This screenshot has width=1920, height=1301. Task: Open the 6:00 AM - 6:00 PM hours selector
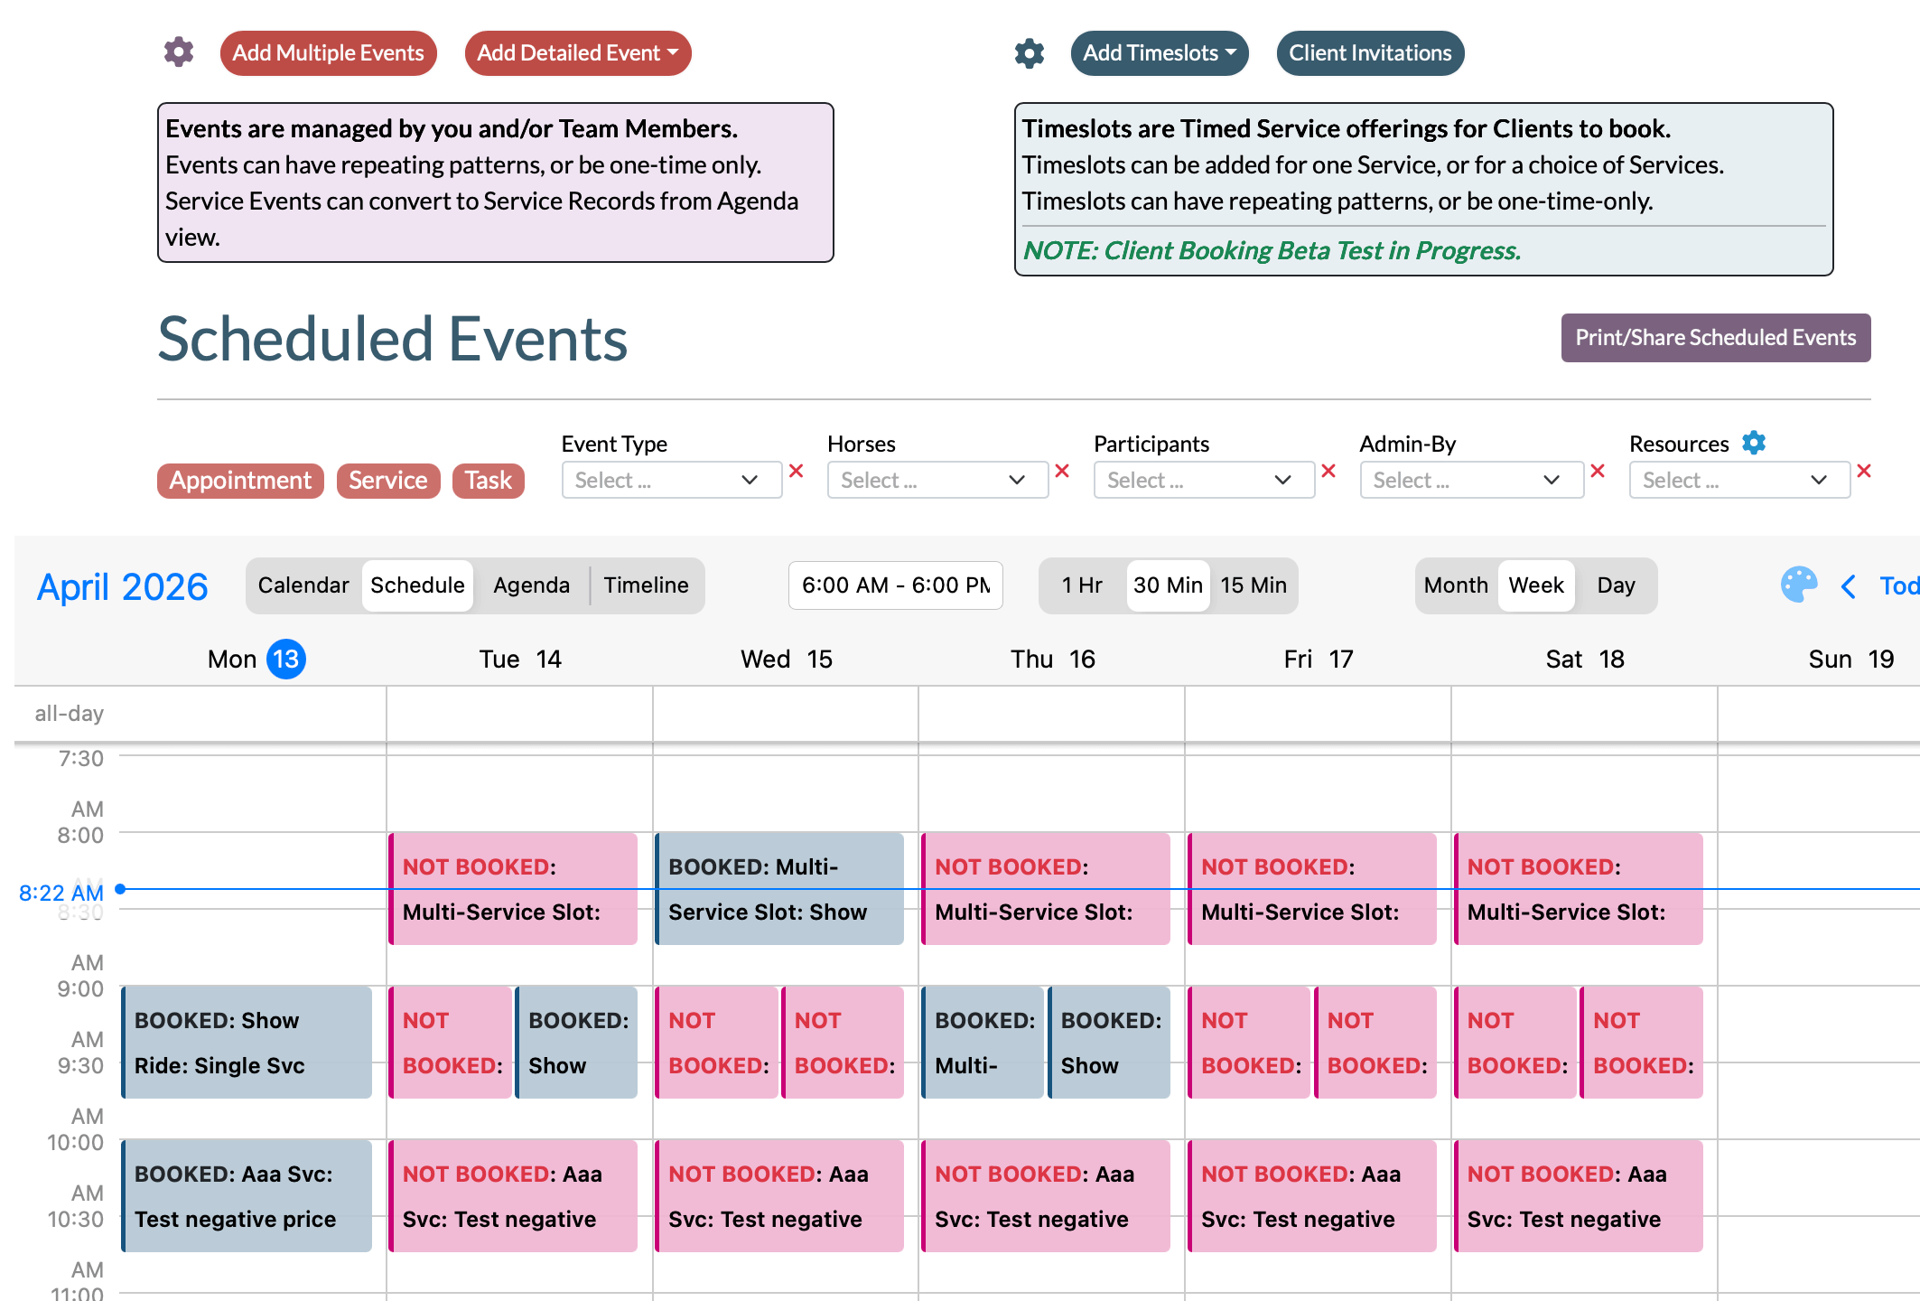tap(896, 585)
